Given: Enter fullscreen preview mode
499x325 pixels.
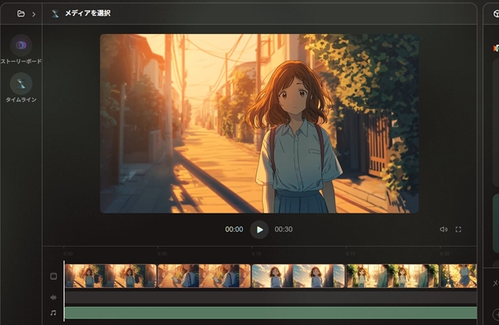Looking at the screenshot, I should tap(459, 229).
